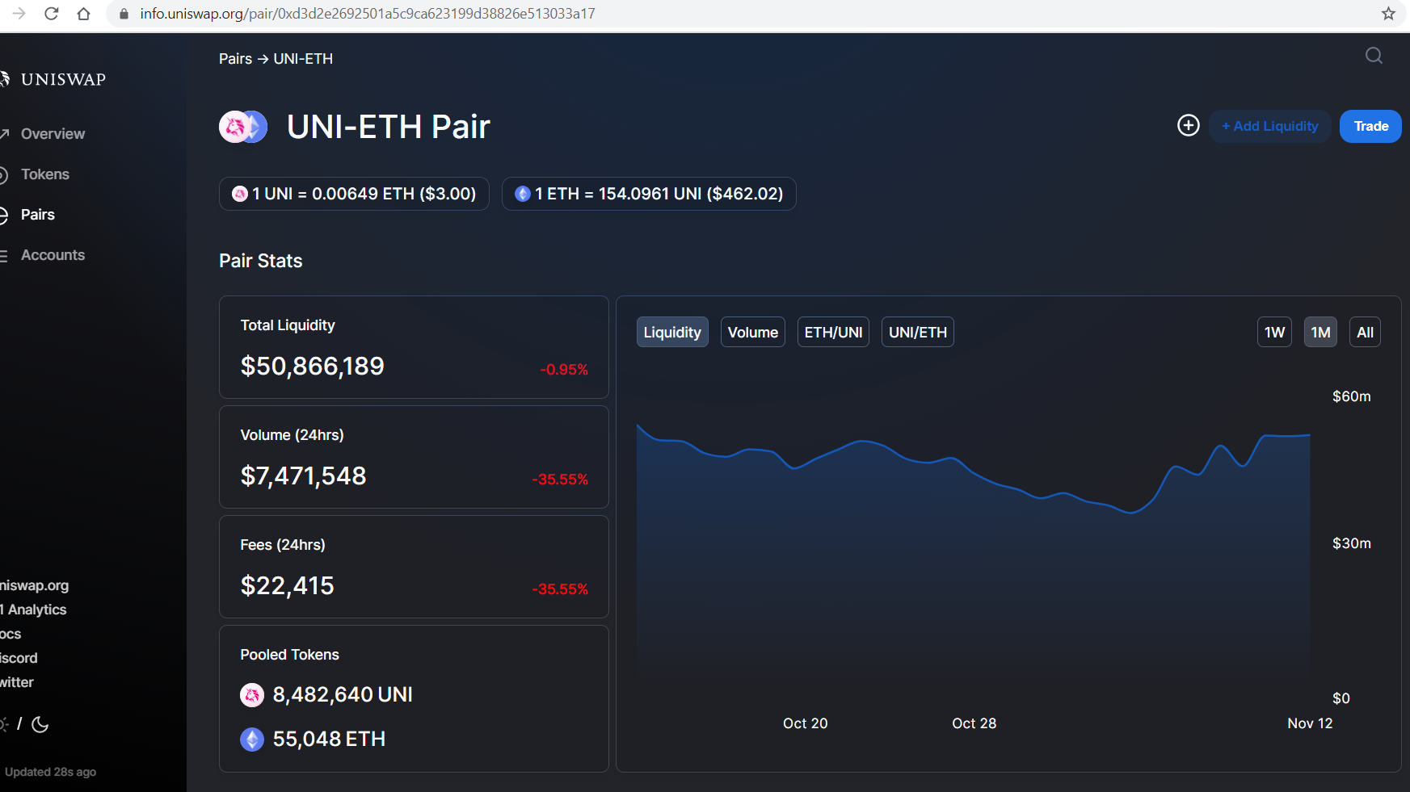Screen dimensions: 1410x792
Task: Click the Uniswap unicorn logo
Action: [4, 79]
